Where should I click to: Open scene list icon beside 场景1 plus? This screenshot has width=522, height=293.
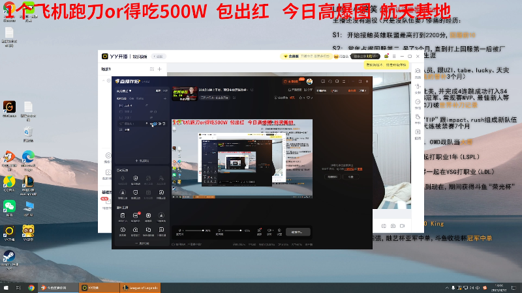[152, 69]
